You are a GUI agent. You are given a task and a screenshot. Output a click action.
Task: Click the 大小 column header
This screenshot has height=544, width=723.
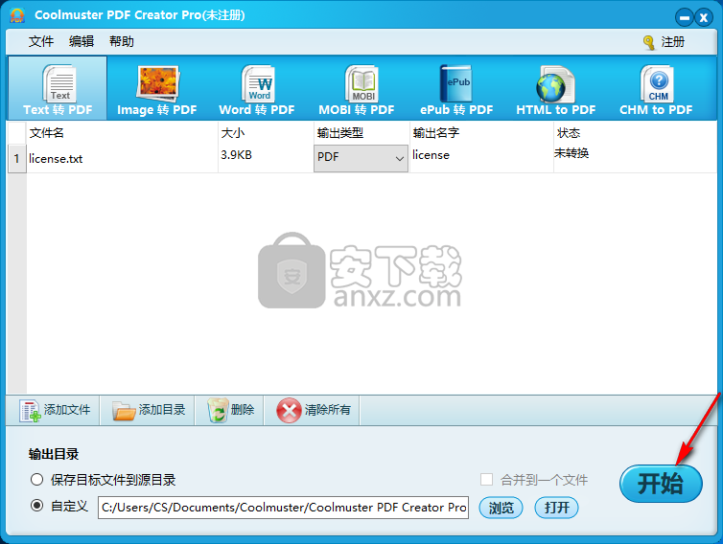266,133
